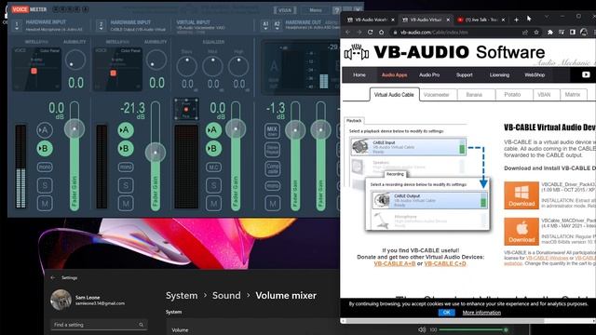Open More information cookie link

[x=481, y=313]
